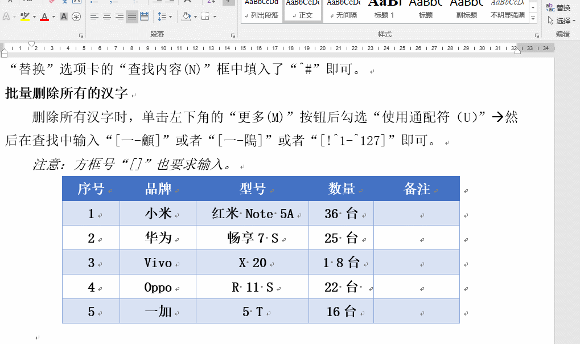Open the Font dialog launcher
Image resolution: width=580 pixels, height=344 pixels.
pyautogui.click(x=81, y=35)
